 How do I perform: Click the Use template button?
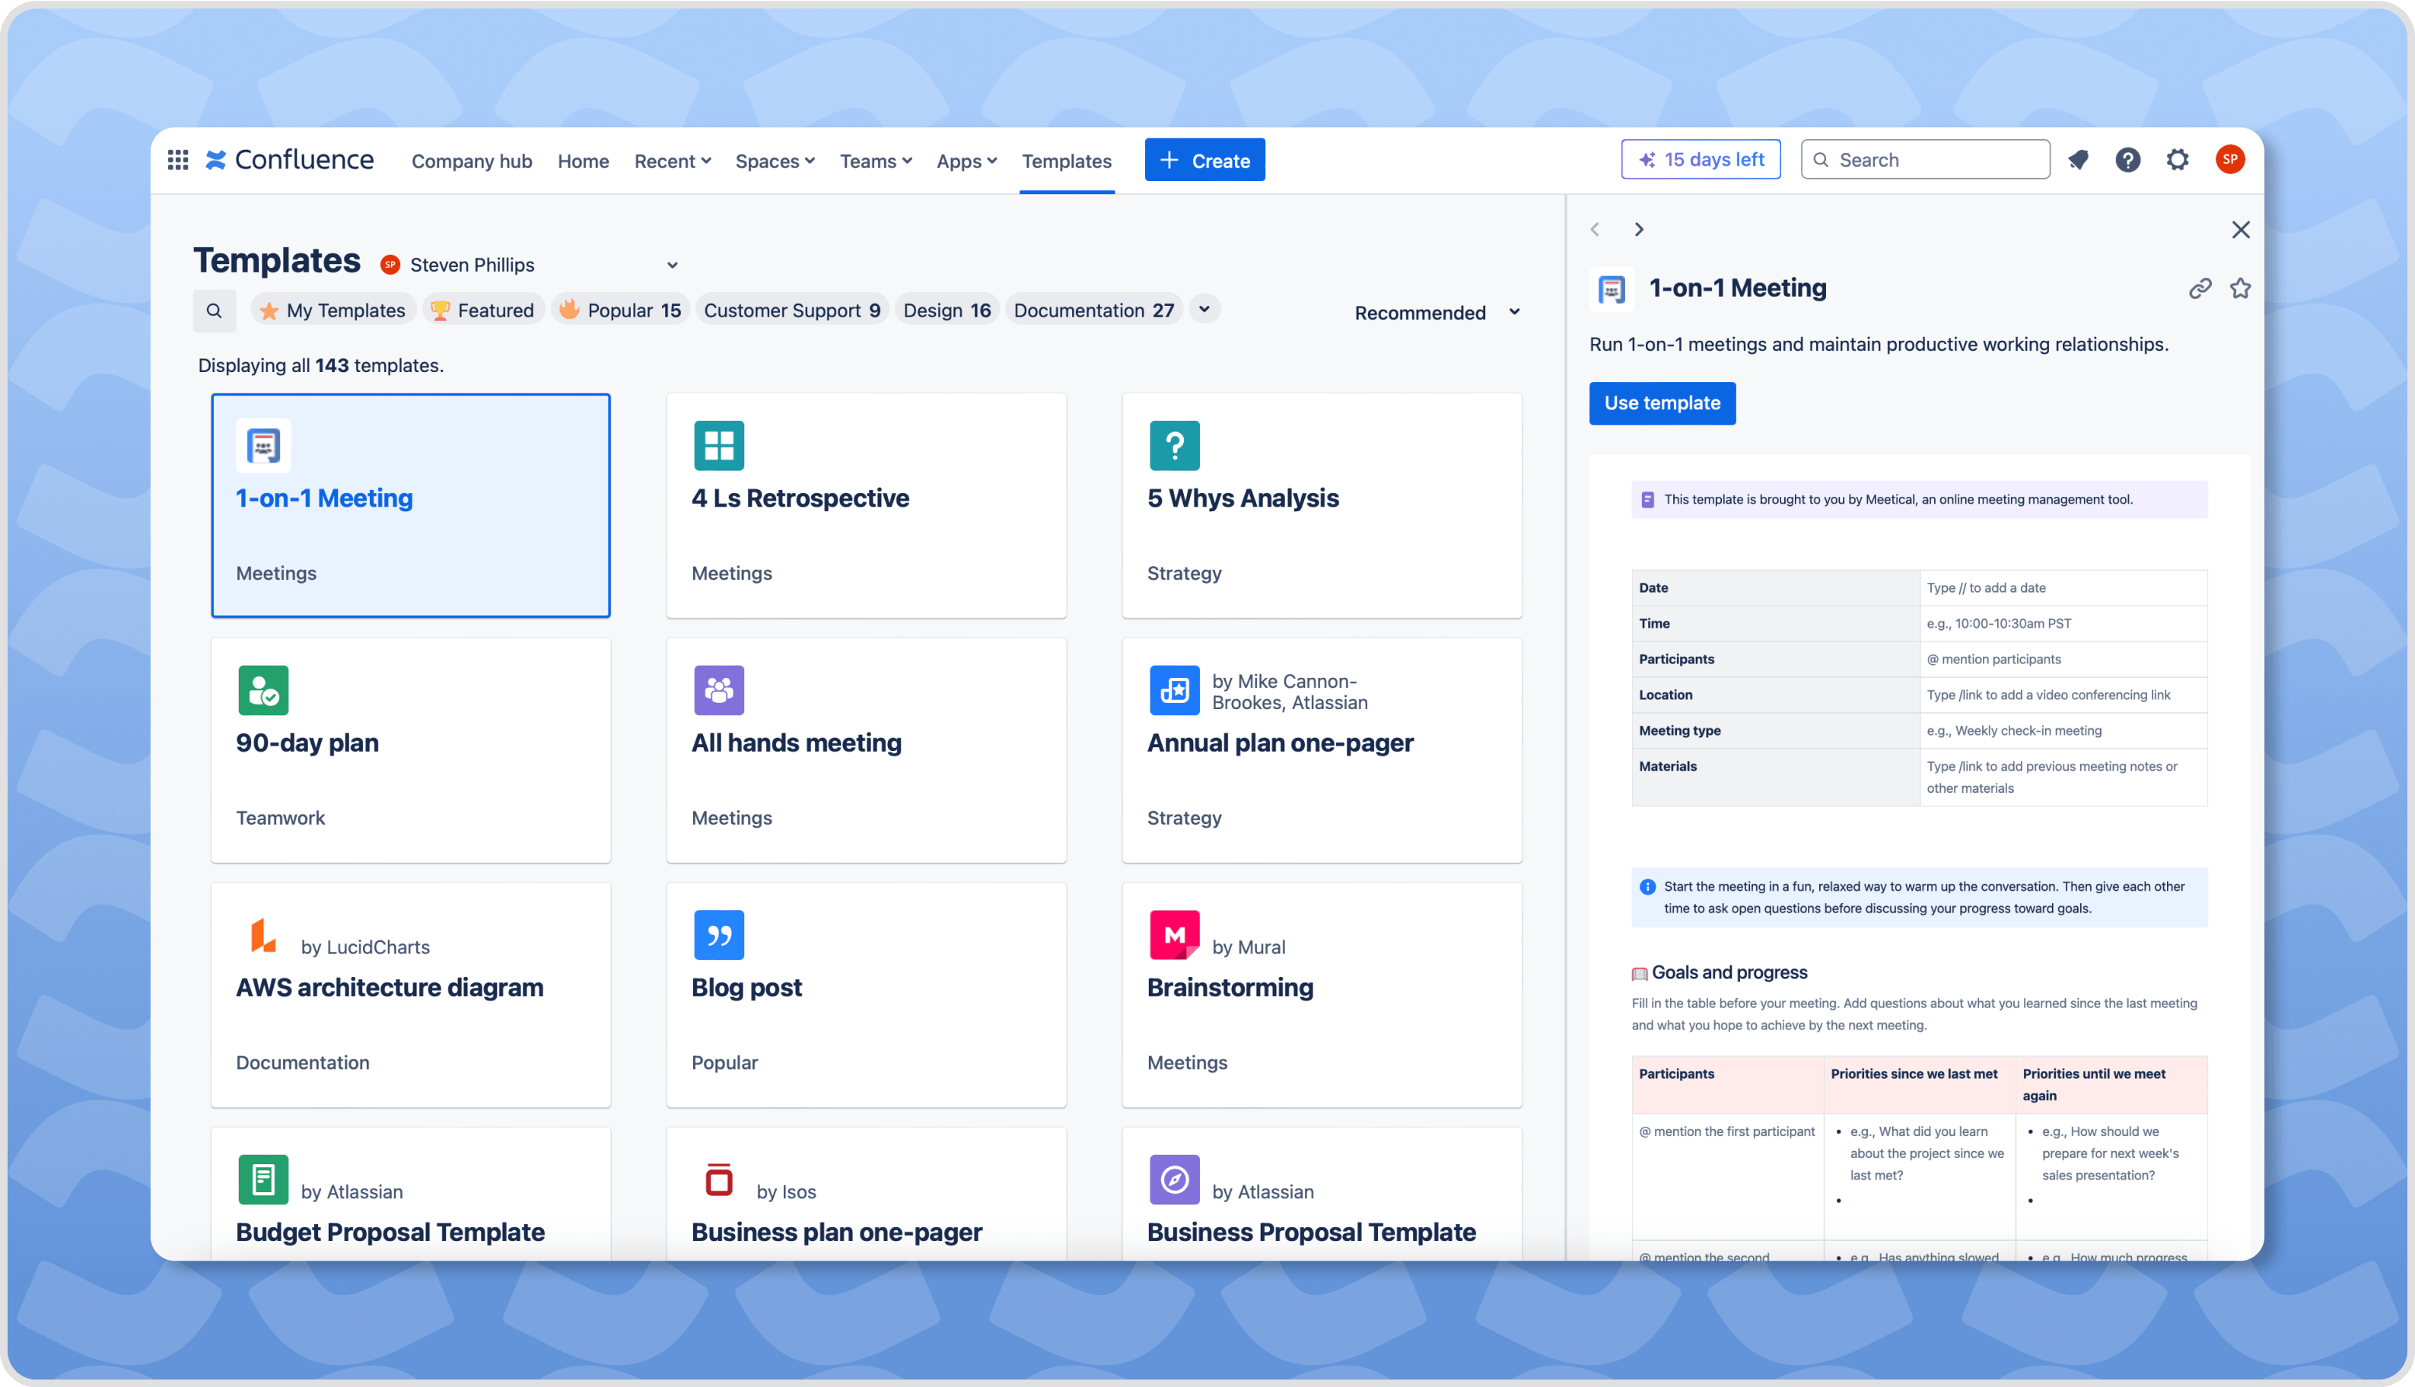(x=1660, y=402)
